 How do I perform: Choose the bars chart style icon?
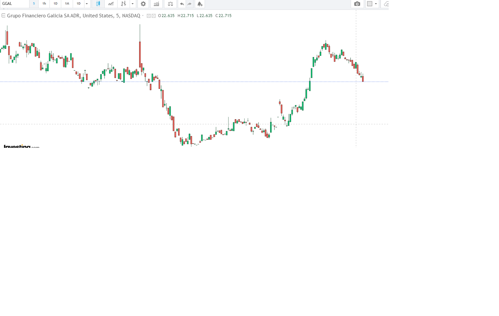point(123,4)
